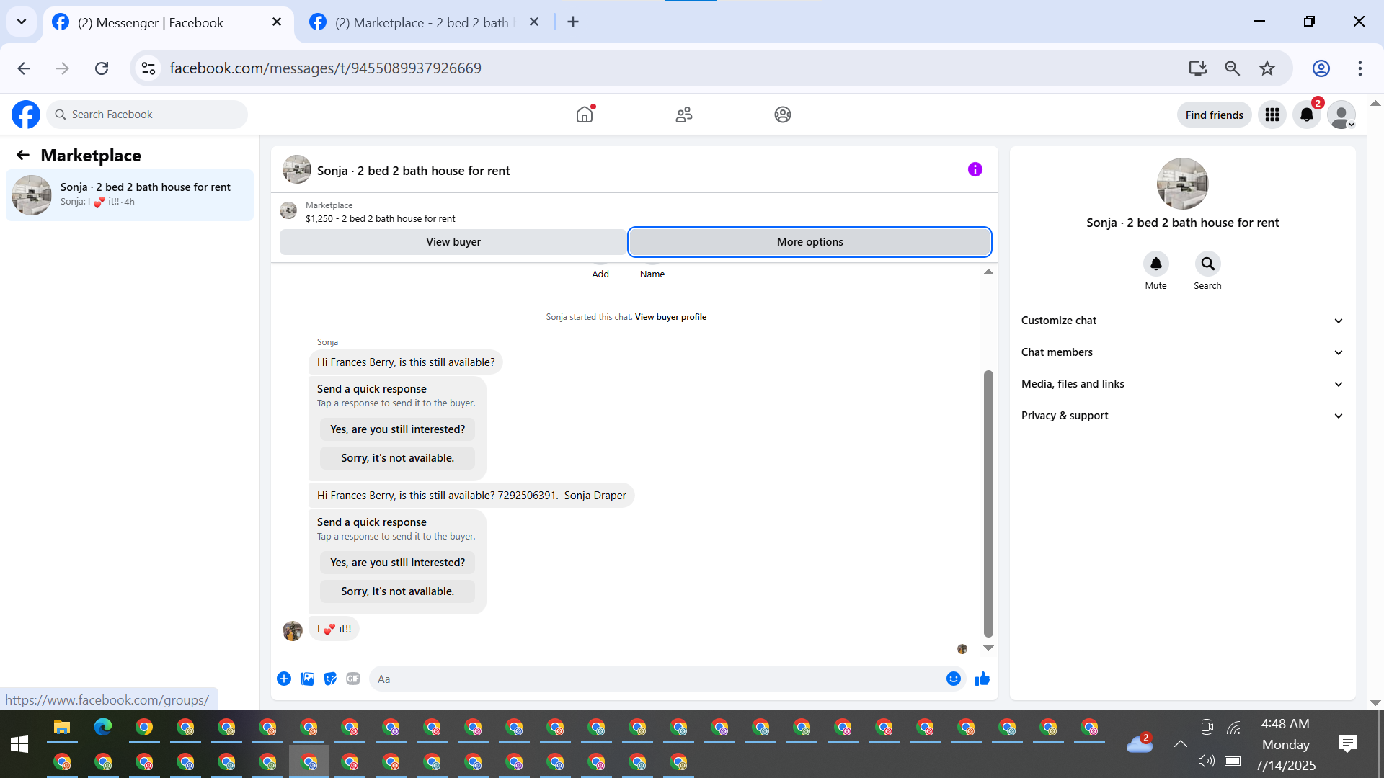The image size is (1384, 778).
Task: Open more actions with the plus icon
Action: coord(284,679)
